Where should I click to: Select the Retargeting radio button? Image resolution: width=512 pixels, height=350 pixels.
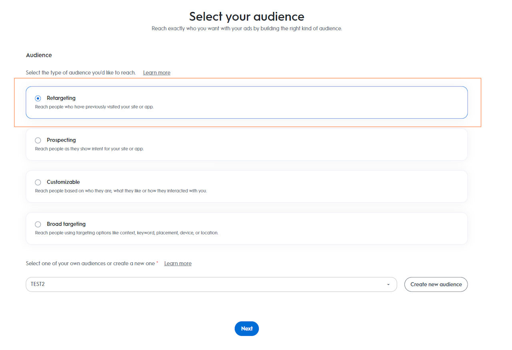coord(38,98)
